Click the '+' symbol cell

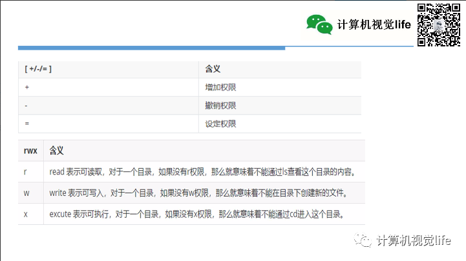[109, 88]
